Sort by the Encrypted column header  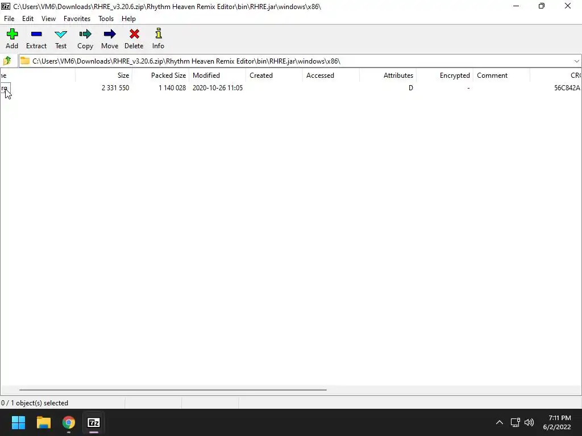pos(444,76)
